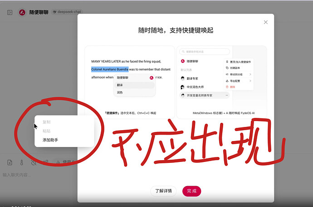Image resolution: width=313 pixels, height=207 pixels.
Task: Click the usage bar chart icon
Action: point(58,162)
